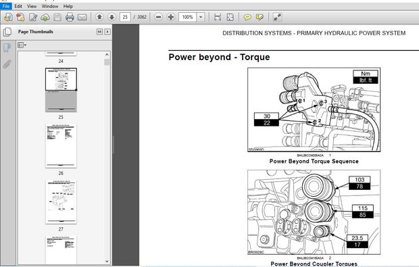Image resolution: width=419 pixels, height=267 pixels.
Task: Click the 'Power beyond - Torque' heading
Action: tap(219, 57)
